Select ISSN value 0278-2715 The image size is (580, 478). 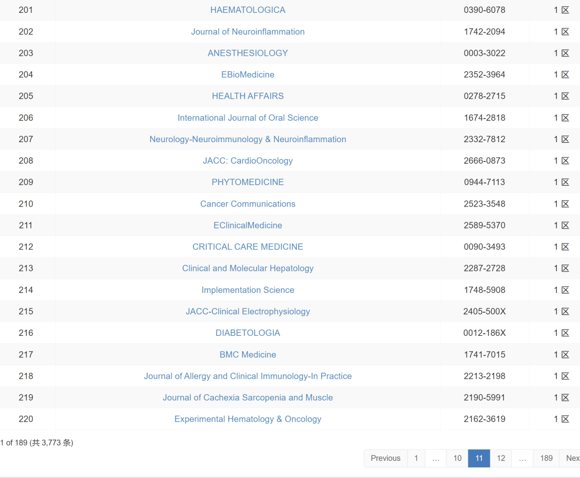pos(484,96)
